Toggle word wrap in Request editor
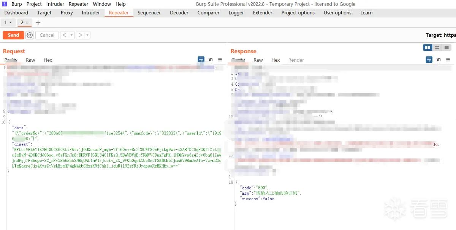The width and height of the screenshot is (456, 230). [201, 60]
